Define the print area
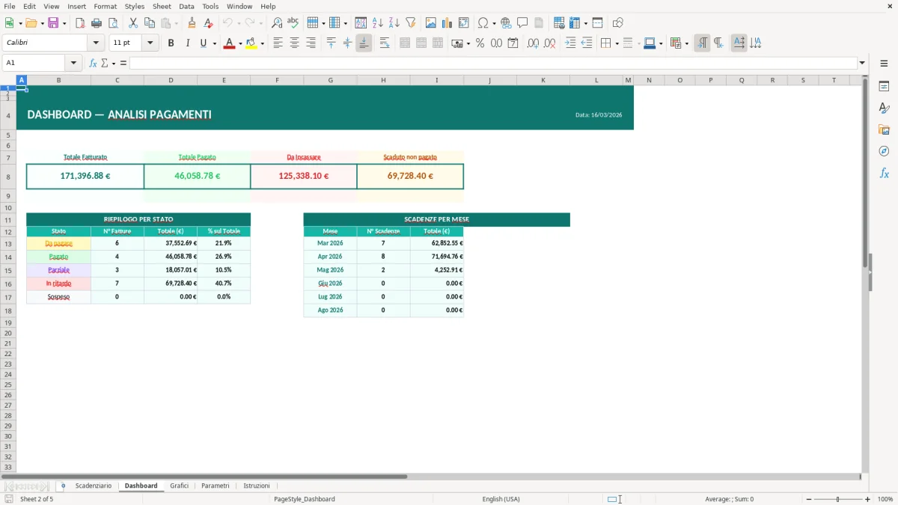 coord(558,23)
